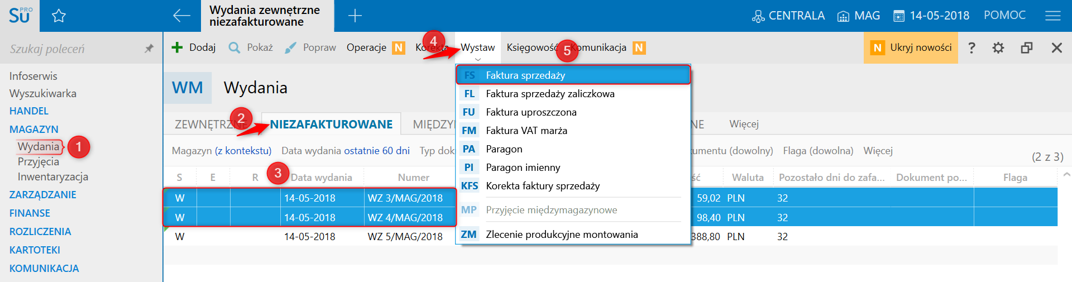The width and height of the screenshot is (1072, 282).
Task: Click the Dodaj button label
Action: pos(202,47)
